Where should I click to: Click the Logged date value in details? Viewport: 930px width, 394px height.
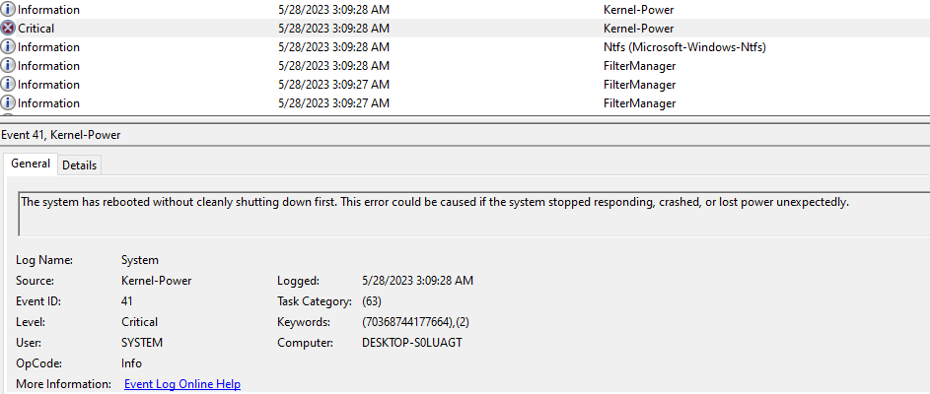coord(417,281)
